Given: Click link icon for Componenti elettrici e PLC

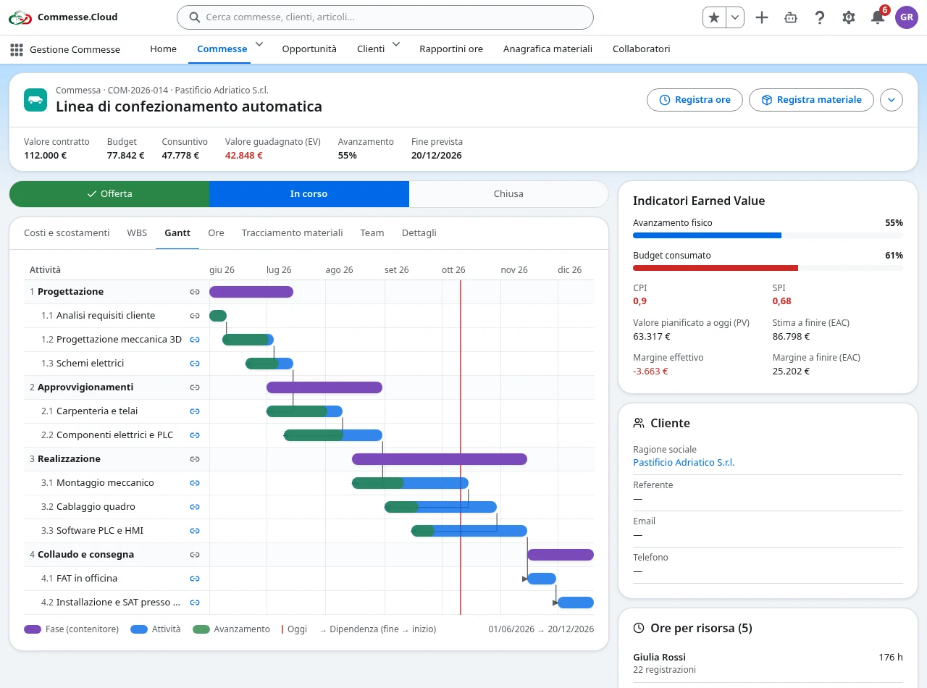Looking at the screenshot, I should pos(195,435).
